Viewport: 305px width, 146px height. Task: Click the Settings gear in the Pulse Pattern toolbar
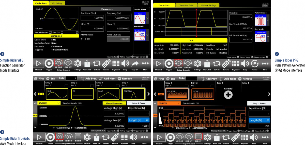[x=197, y=63]
